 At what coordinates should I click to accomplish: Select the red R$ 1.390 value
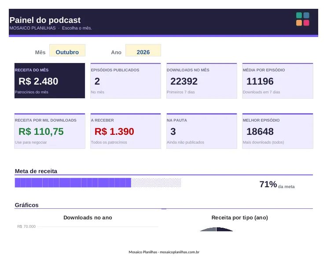[x=114, y=131]
